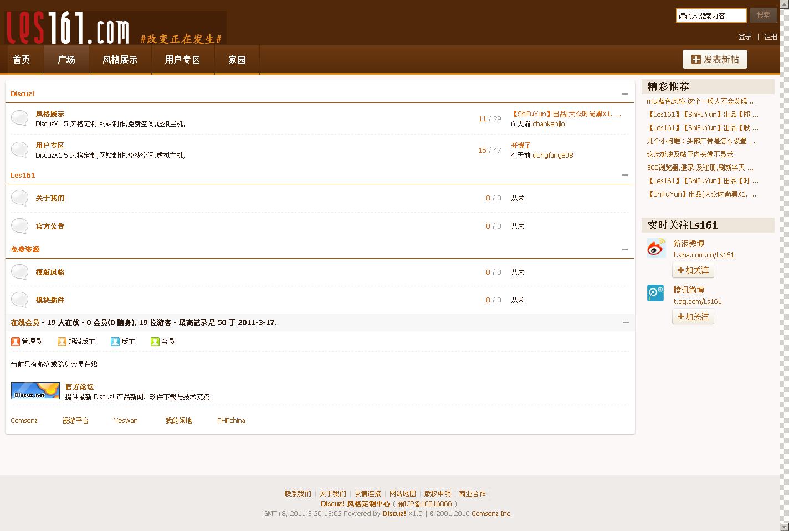This screenshot has height=531, width=789.
Task: Click the 发表新帖 button
Action: [715, 59]
